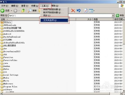The height and width of the screenshot is (95, 125).
Task: Open the 文件 menu
Action: (x=5, y=6)
